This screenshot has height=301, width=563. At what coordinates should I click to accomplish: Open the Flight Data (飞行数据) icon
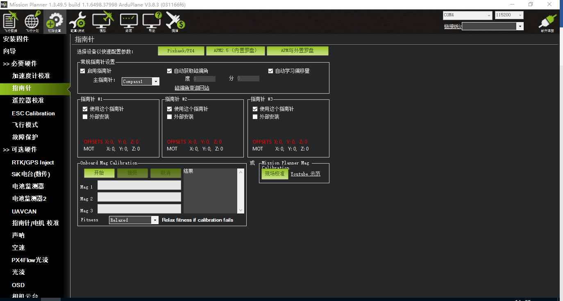(11, 22)
